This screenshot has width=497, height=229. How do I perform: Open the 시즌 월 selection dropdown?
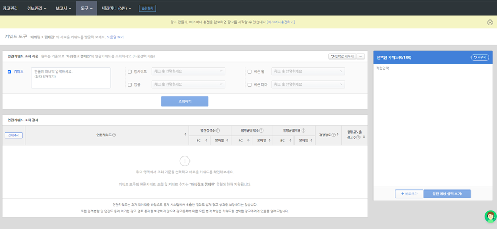coord(308,71)
